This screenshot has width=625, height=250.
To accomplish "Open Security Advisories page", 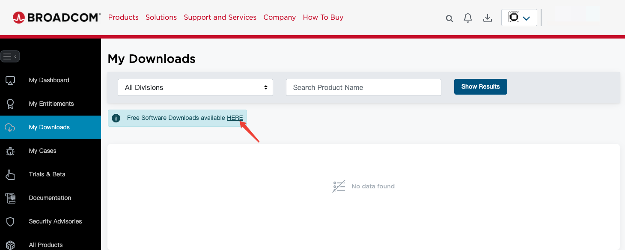I will coord(51,221).
